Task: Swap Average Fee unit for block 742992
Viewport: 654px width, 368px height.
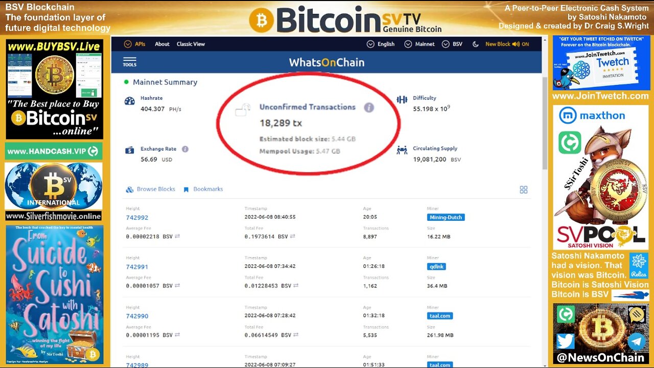Action: (x=177, y=237)
